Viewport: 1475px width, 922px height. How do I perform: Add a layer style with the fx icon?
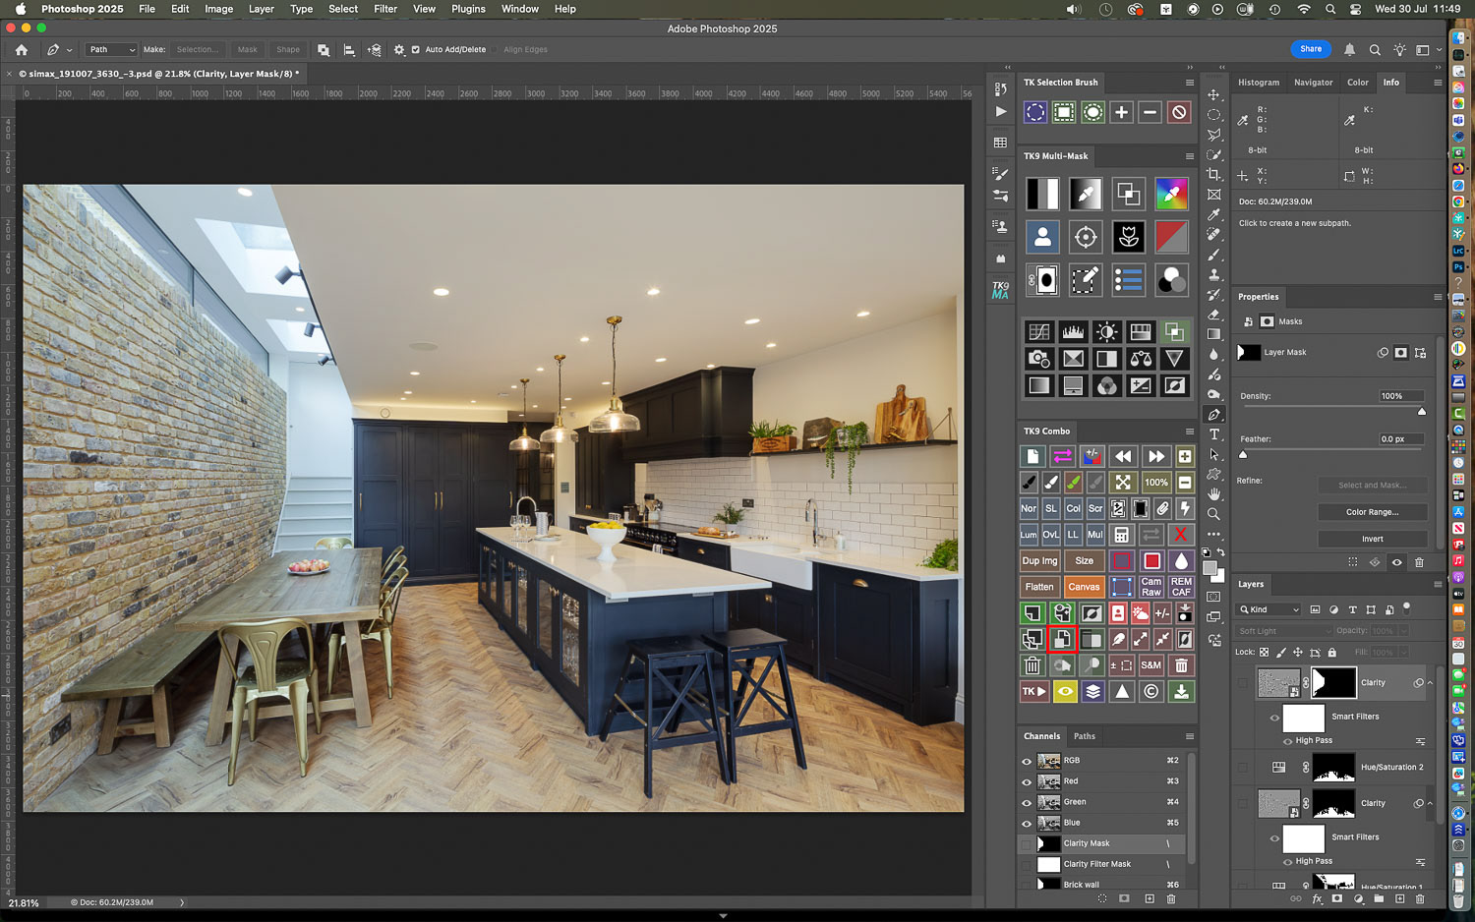1317,899
